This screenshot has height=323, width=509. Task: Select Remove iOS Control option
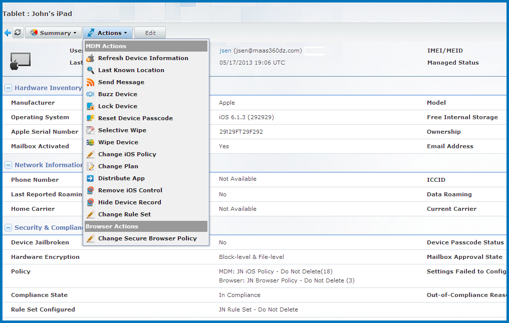(x=146, y=190)
